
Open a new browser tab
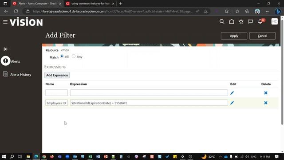click(120, 4)
